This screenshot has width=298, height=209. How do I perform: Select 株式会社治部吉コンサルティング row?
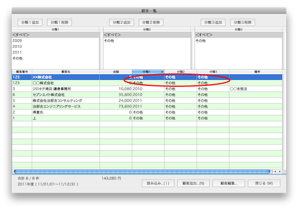coord(147,101)
